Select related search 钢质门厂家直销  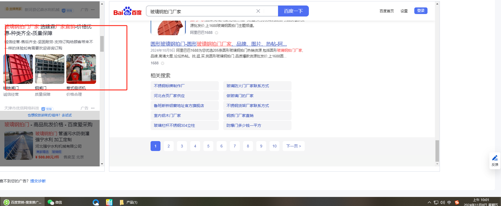[257, 116]
